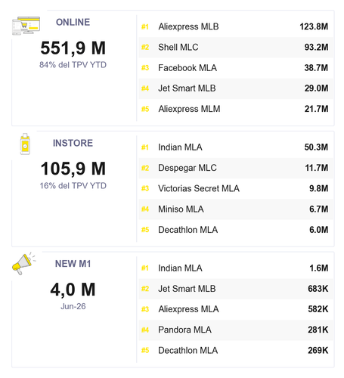The height and width of the screenshot is (378, 344).
Task: Select the NEW M1 section heading
Action: (x=73, y=264)
